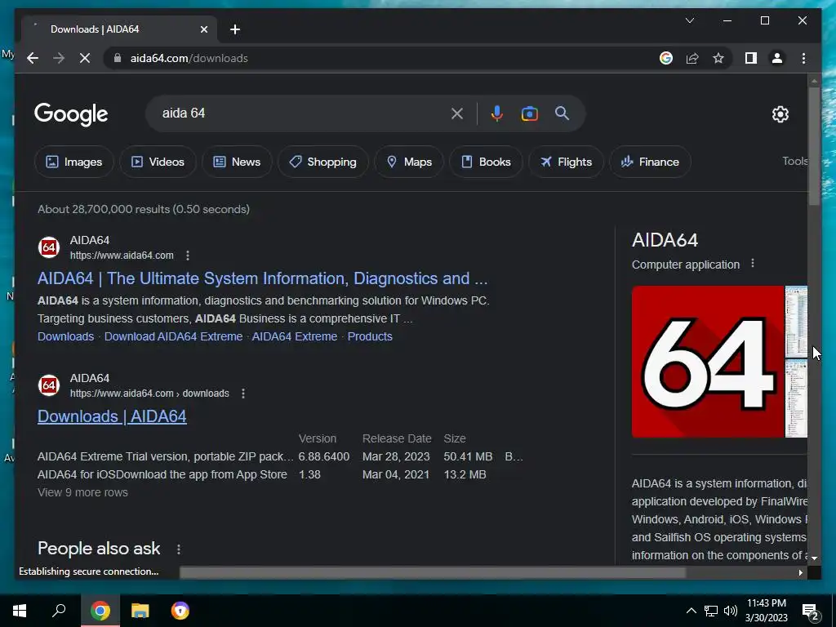Open the Google account icon in address bar
This screenshot has width=836, height=627.
click(666, 58)
